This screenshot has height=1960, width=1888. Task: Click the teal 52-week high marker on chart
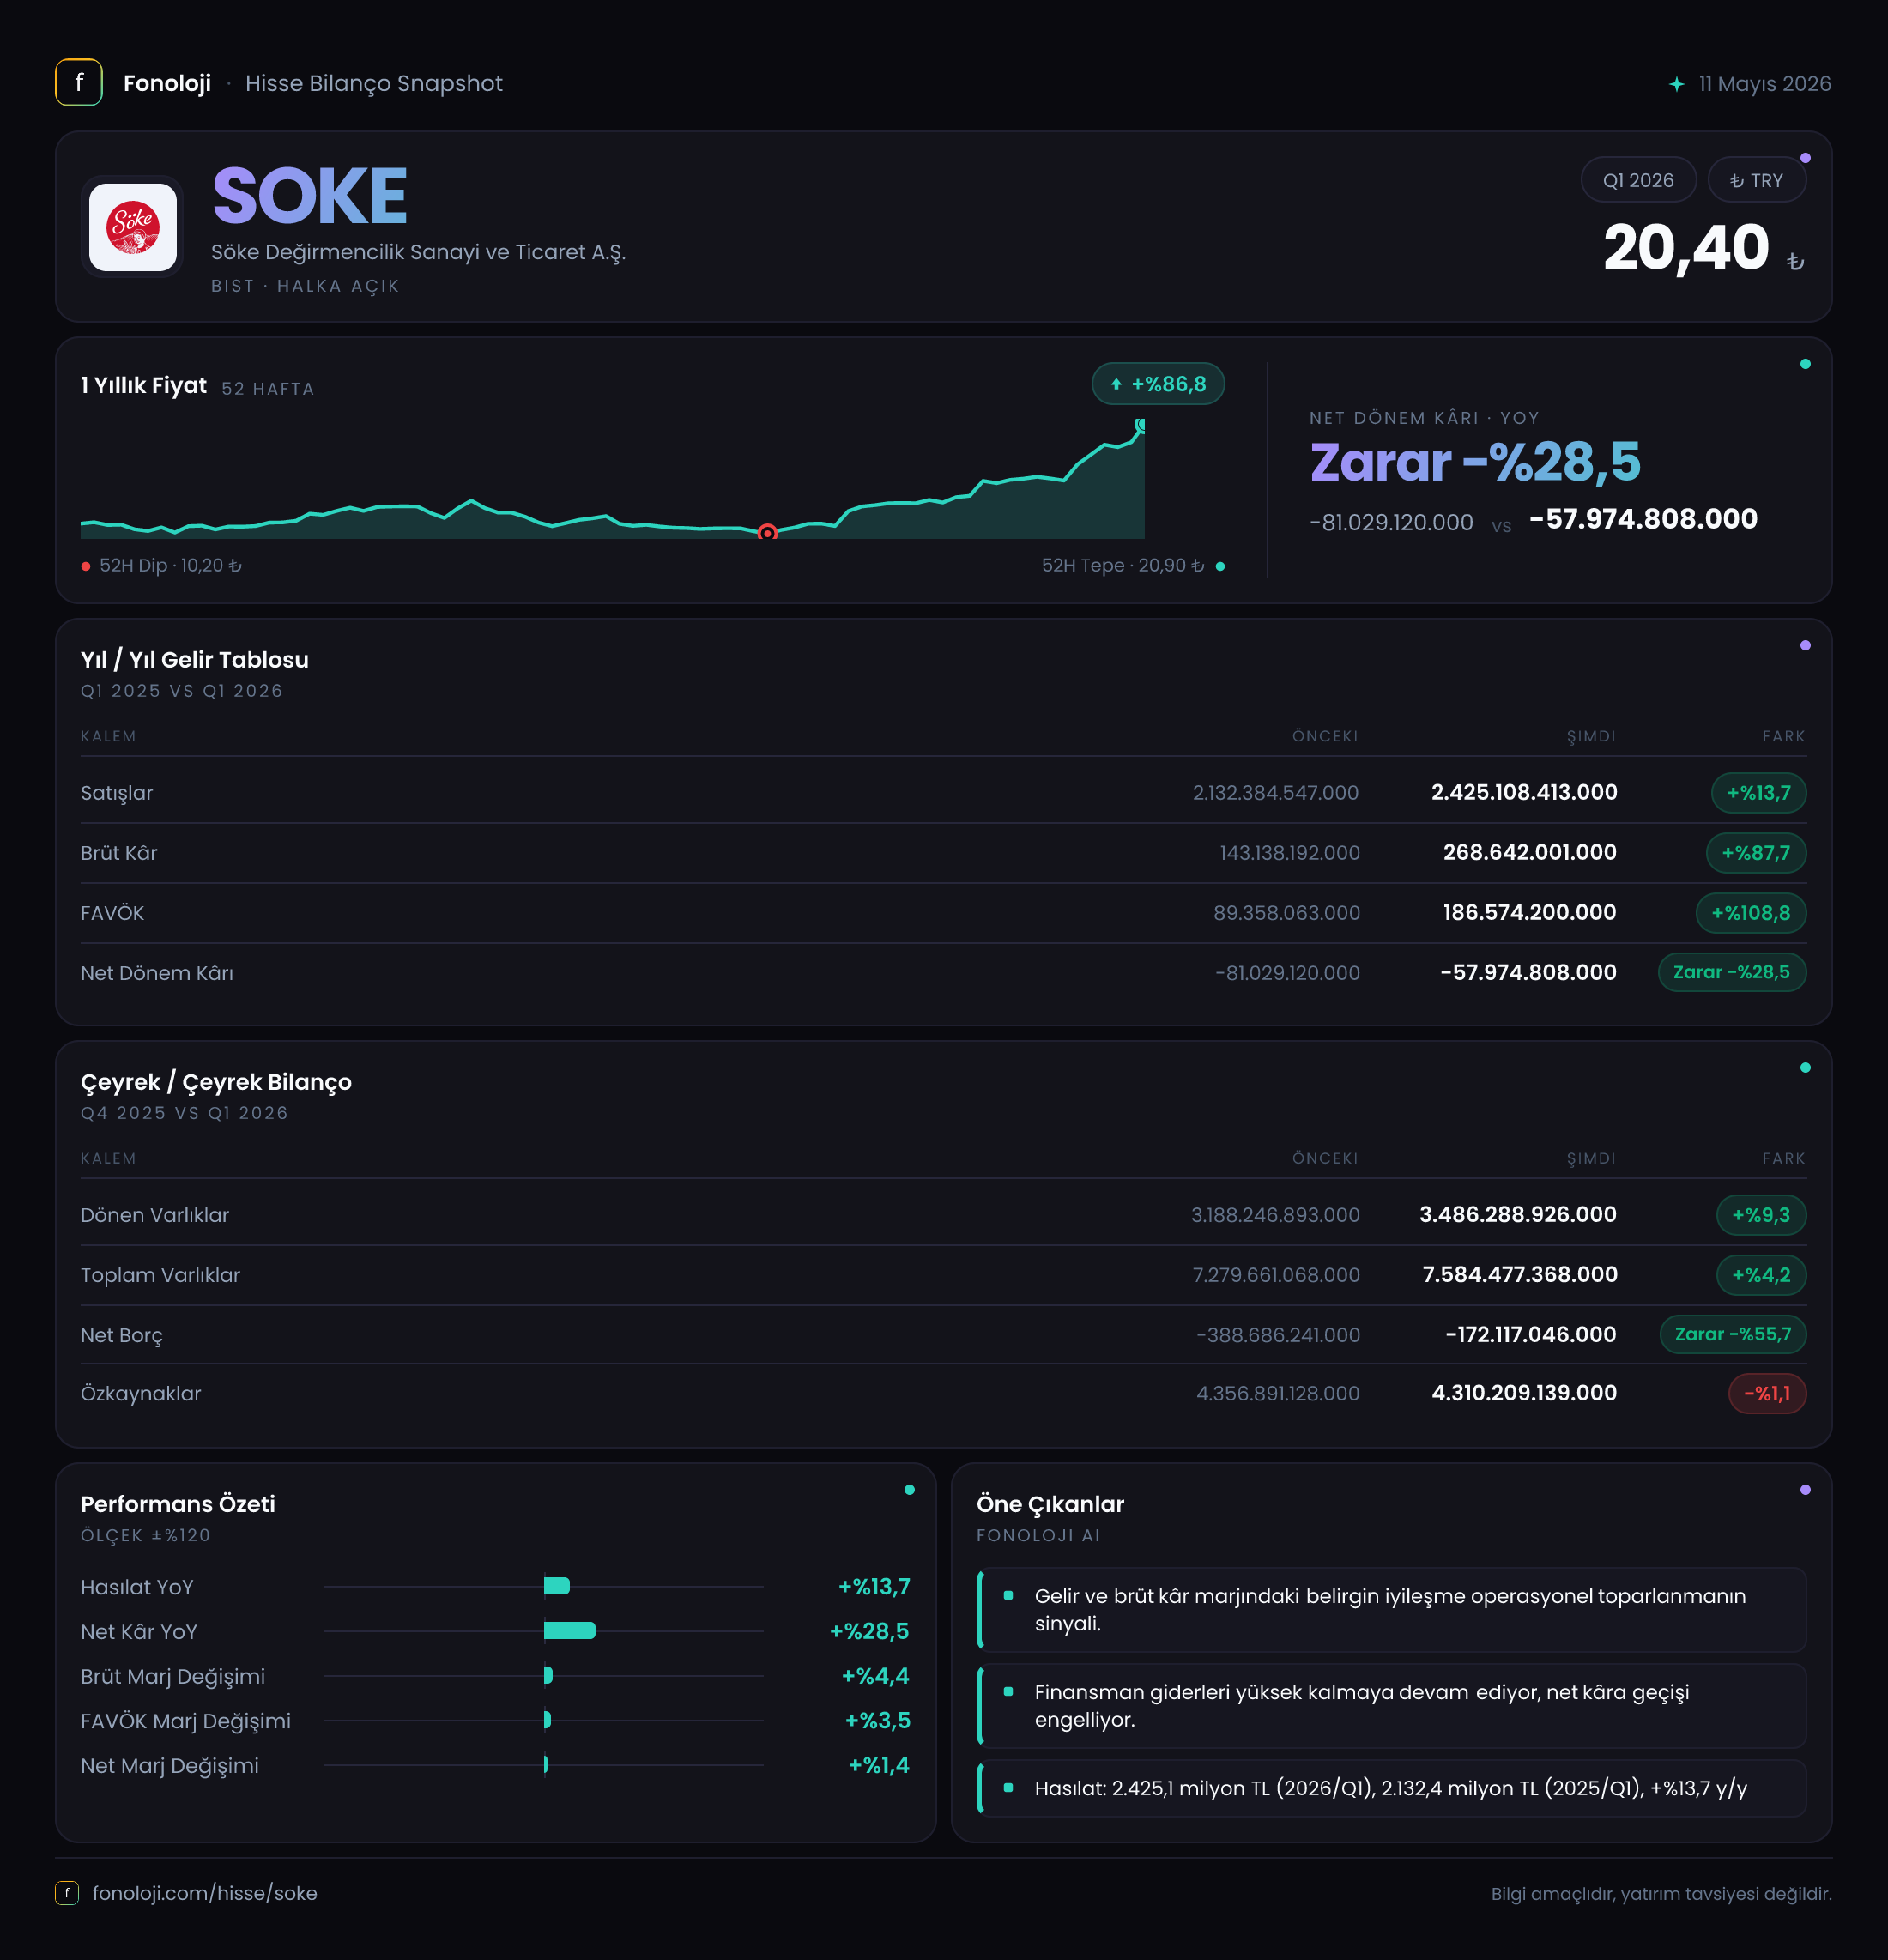tap(1140, 425)
